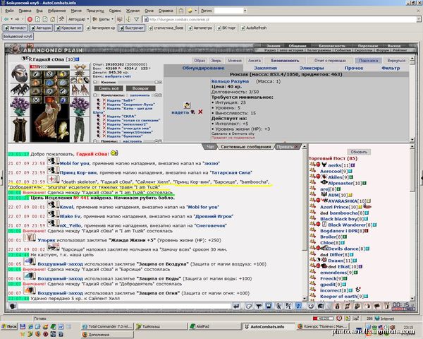Toggle the Автоприем кр button
The width and height of the screenshot is (423, 339).
(101, 28)
